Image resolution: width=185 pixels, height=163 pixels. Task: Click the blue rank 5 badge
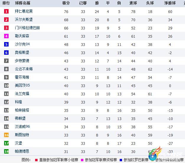7,44
